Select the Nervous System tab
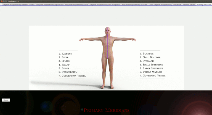212x115 pixels. [x=189, y=5]
